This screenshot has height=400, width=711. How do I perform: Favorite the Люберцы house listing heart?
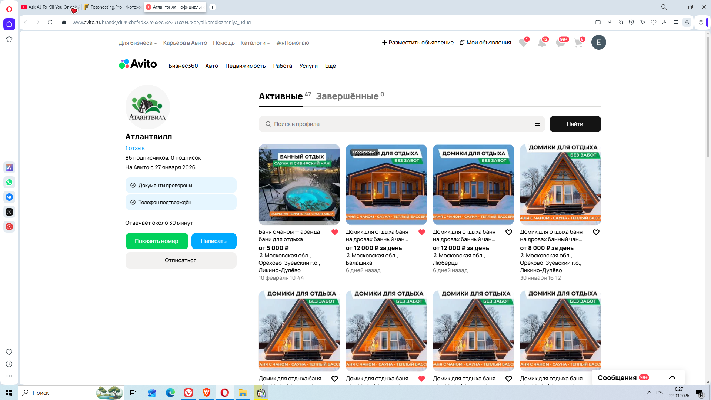tap(509, 232)
